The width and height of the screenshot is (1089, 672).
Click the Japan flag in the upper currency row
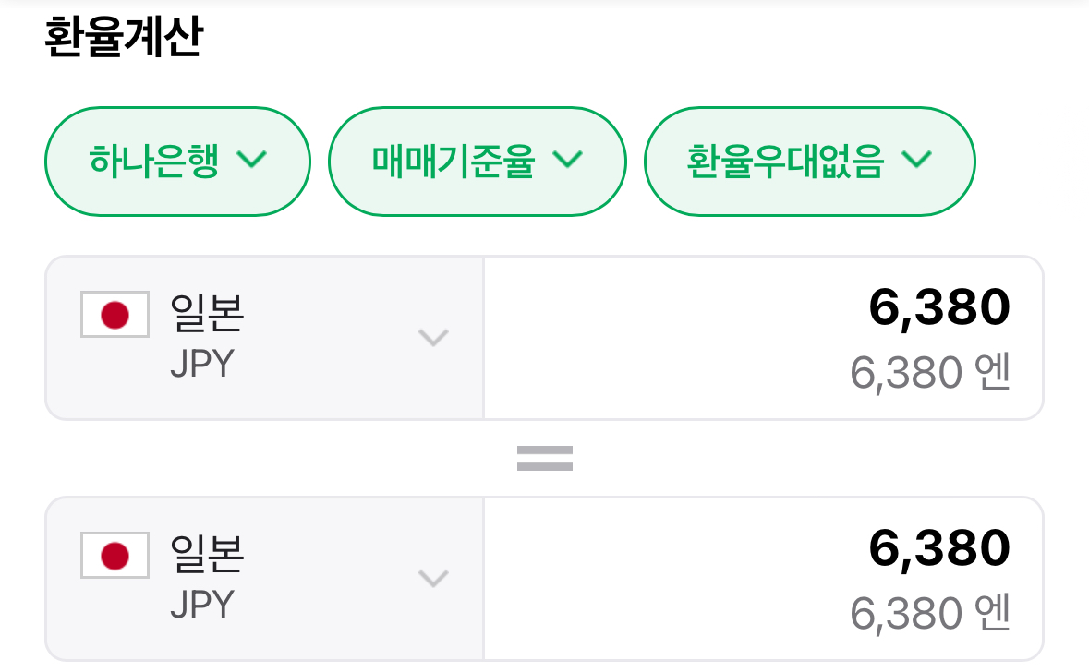click(115, 315)
